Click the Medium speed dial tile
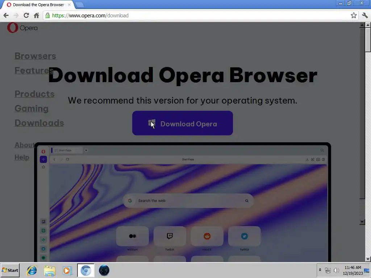The image size is (371, 278). point(133,236)
